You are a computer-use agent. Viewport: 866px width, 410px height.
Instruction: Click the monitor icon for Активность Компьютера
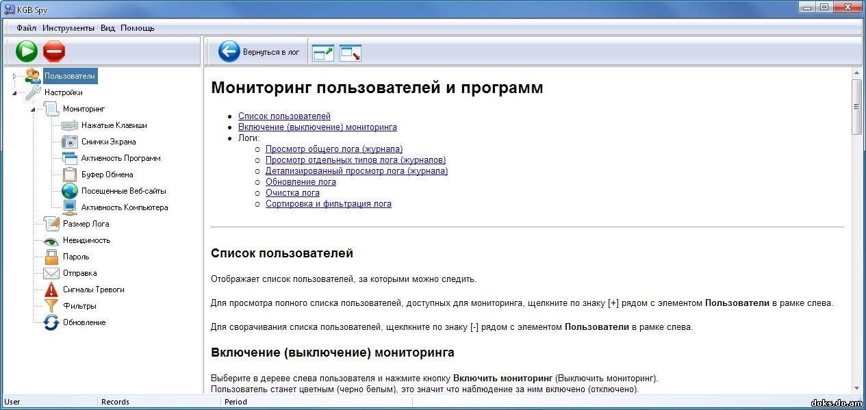(70, 207)
